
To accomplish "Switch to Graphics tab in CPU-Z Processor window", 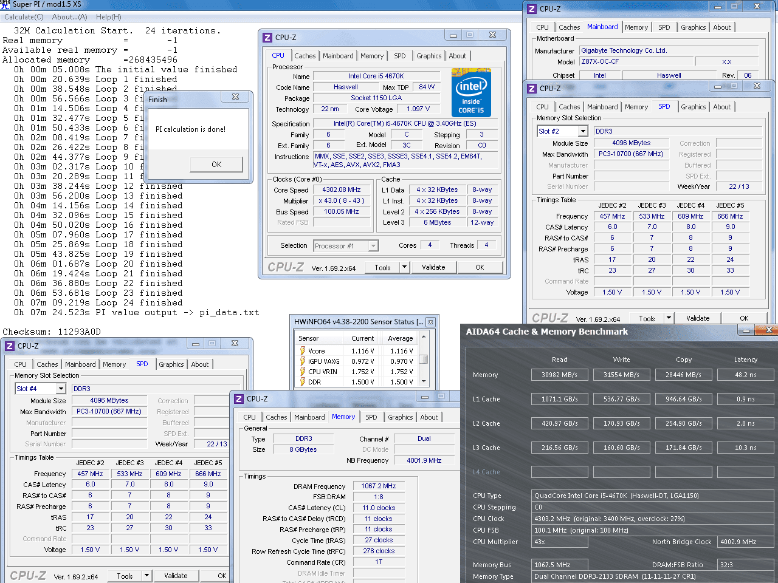I will pyautogui.click(x=429, y=56).
